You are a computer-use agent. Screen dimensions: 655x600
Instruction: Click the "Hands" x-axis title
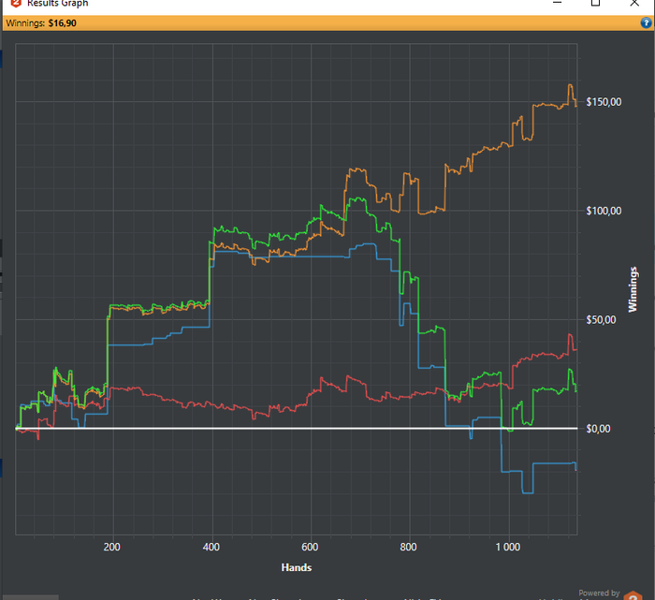point(297,567)
